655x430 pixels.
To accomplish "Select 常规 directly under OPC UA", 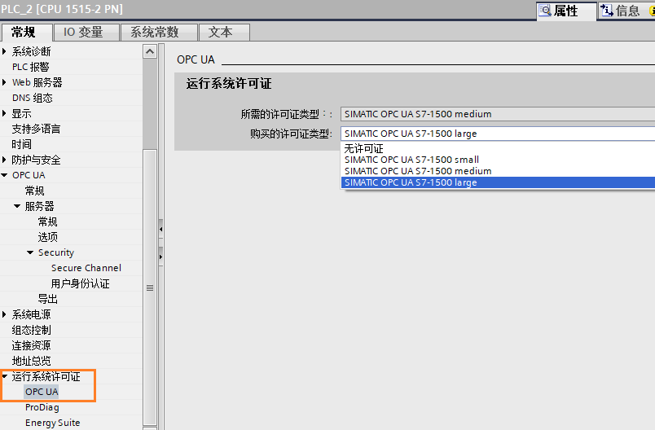I will 35,191.
